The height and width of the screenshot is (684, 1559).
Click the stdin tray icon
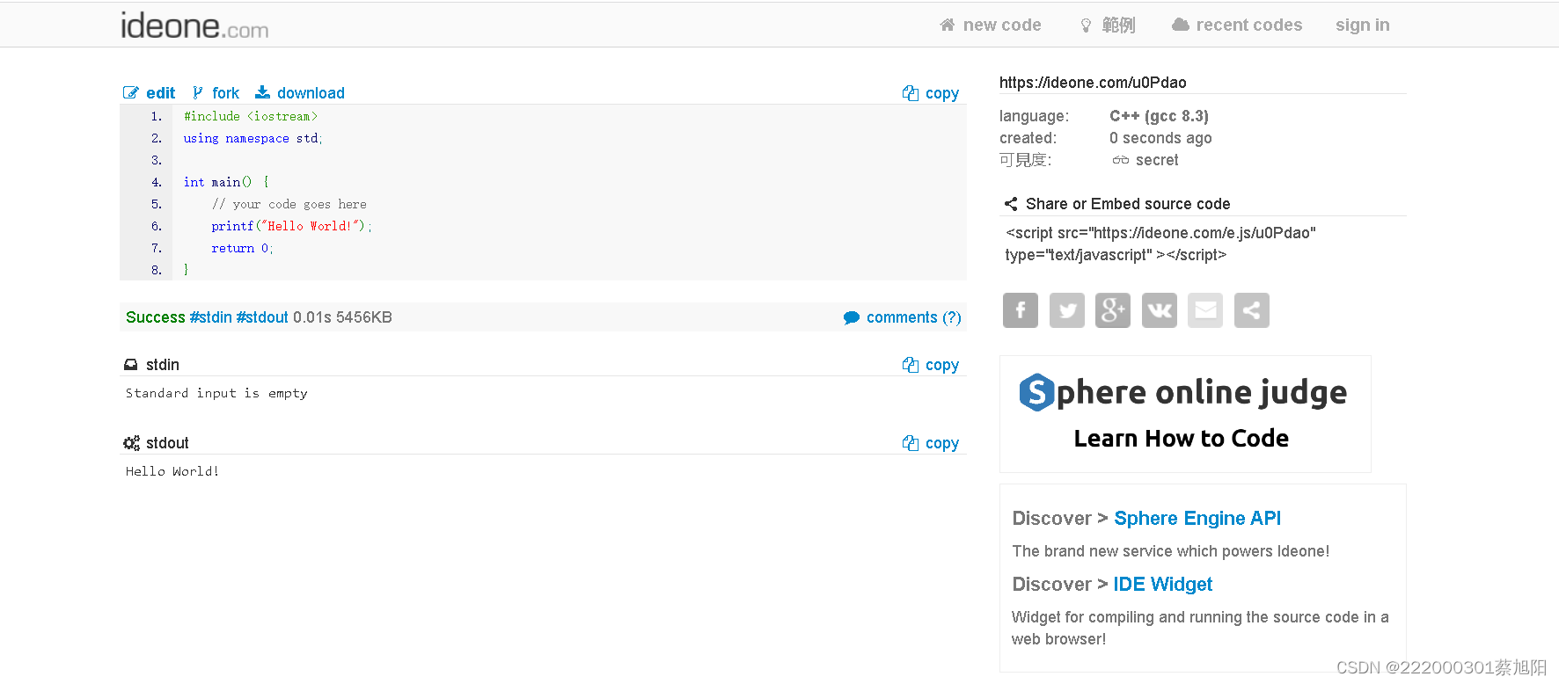point(131,364)
